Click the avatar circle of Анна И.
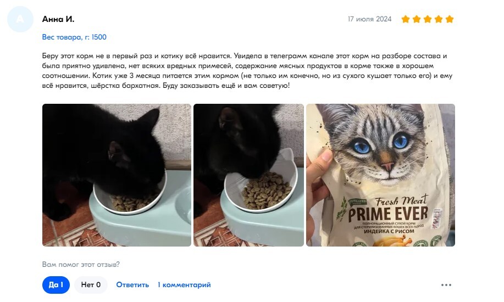Screen dimensions: 504x302 [x=20, y=19]
